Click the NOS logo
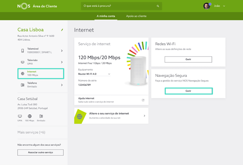The width and height of the screenshot is (243, 165). (x=24, y=6)
